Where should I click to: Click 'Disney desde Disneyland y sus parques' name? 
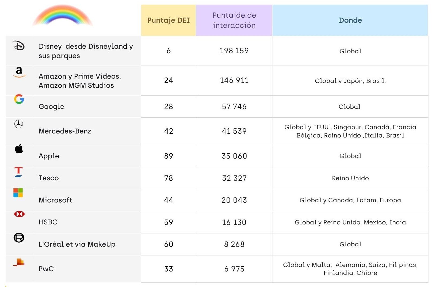tap(86, 51)
